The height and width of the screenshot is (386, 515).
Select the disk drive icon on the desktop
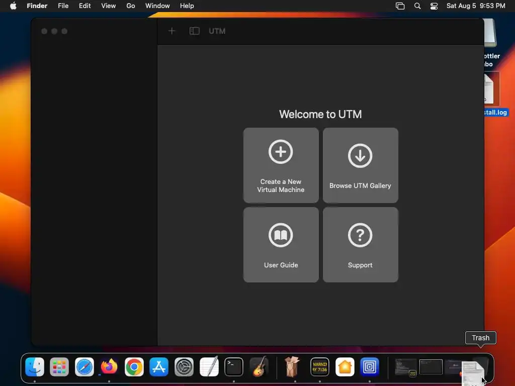point(490,32)
